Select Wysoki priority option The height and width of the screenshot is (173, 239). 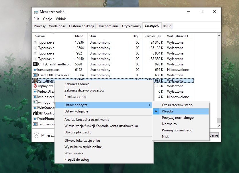[x=181, y=111]
